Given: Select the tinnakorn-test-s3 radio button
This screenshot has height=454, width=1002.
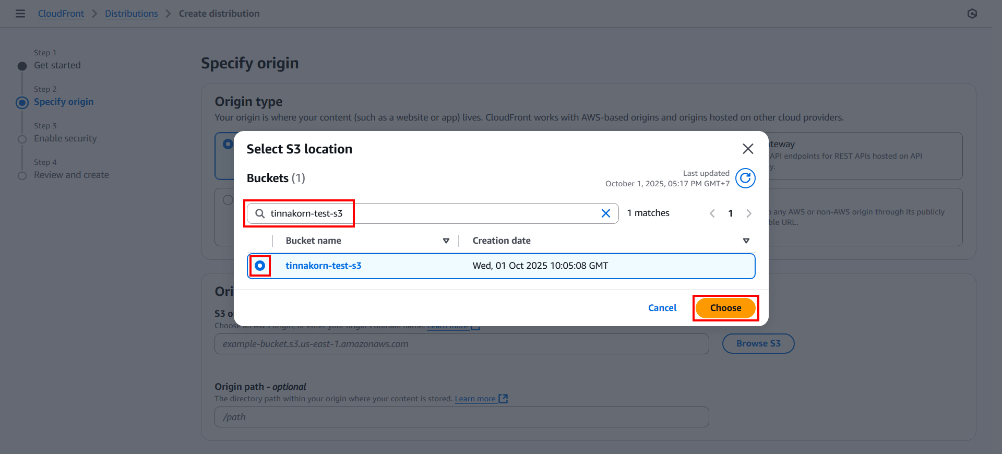Looking at the screenshot, I should pos(260,266).
